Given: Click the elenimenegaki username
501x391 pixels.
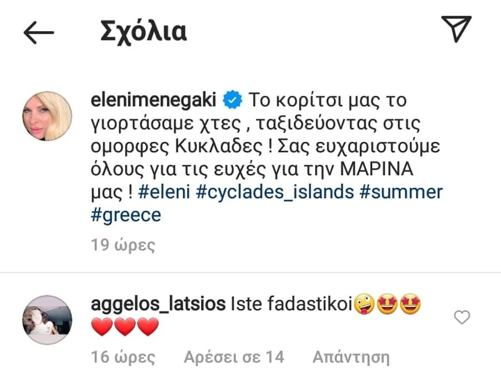Looking at the screenshot, I should (x=154, y=100).
